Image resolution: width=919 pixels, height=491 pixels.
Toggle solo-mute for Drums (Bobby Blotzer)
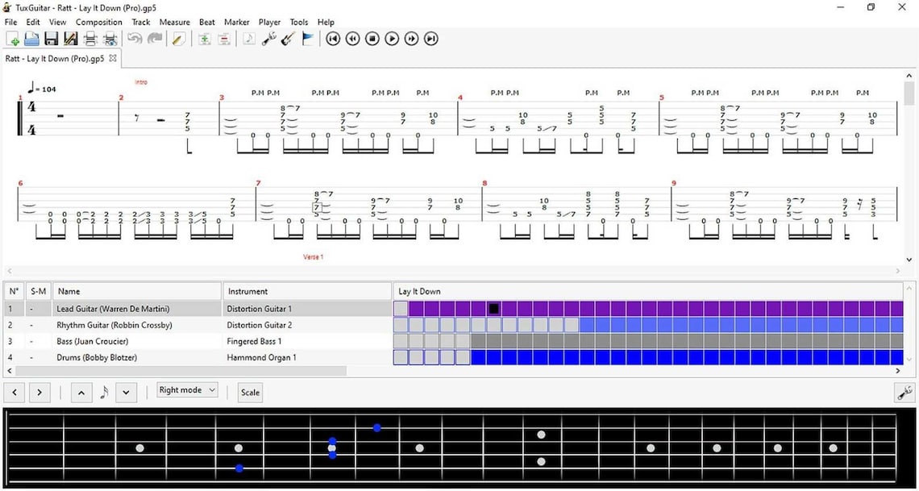(x=38, y=357)
